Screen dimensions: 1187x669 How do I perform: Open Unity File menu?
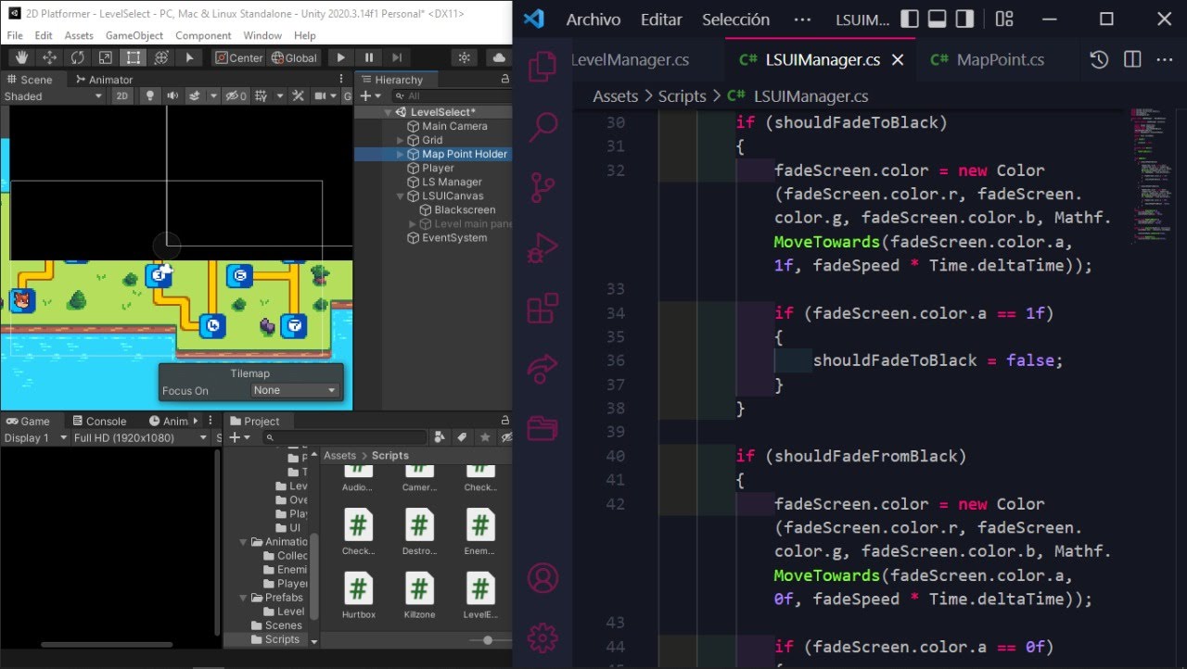[15, 35]
